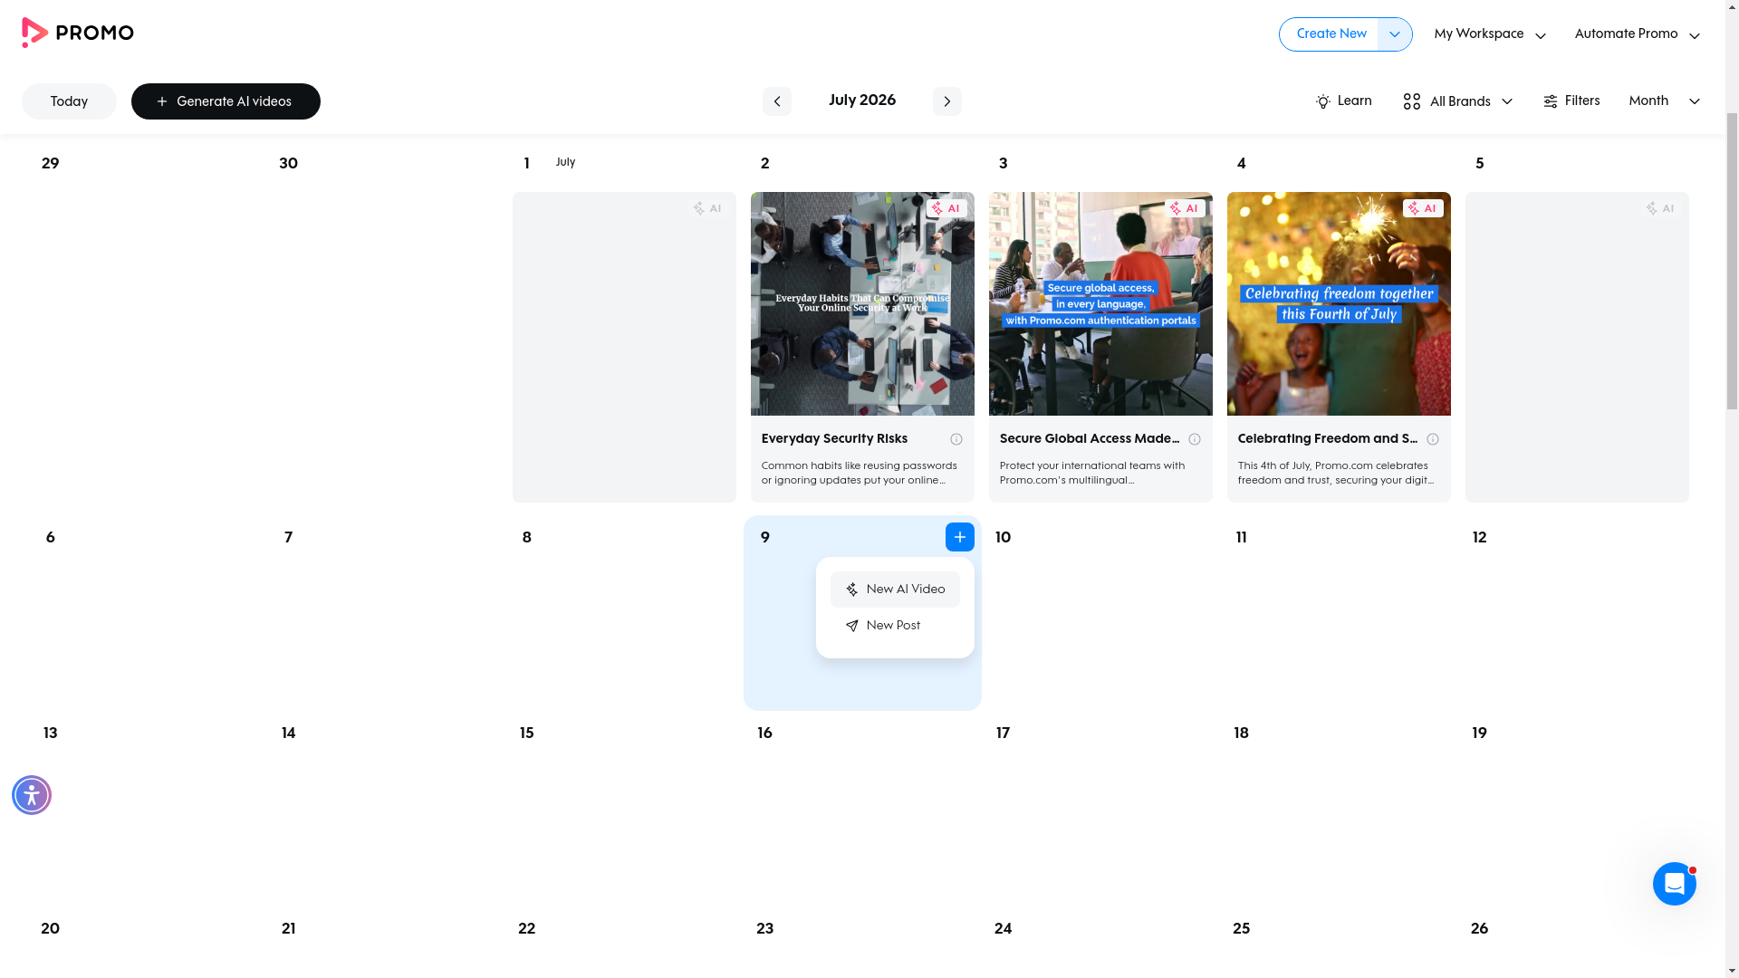
Task: Choose New AI Video from the popup
Action: coord(894,590)
